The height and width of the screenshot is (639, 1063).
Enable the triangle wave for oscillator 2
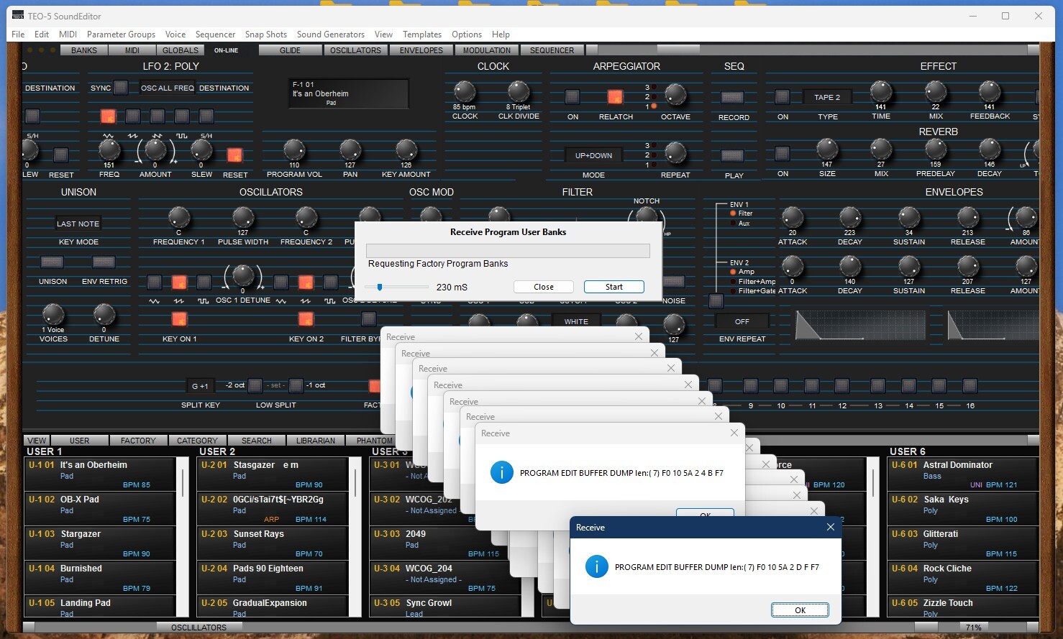point(281,282)
